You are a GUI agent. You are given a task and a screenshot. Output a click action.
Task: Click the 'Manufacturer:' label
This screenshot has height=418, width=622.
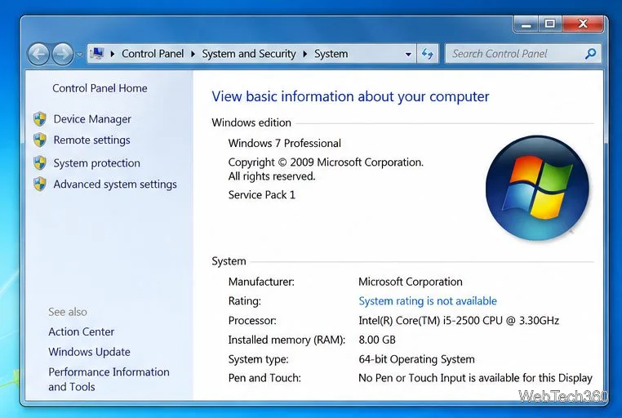click(261, 282)
